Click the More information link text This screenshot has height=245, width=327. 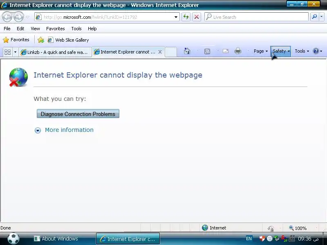coord(69,130)
